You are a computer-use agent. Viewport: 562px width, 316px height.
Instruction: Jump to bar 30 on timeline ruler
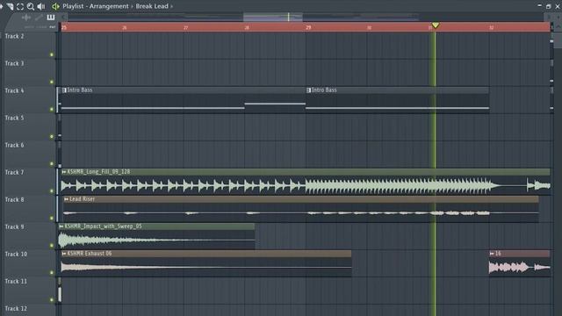point(369,27)
